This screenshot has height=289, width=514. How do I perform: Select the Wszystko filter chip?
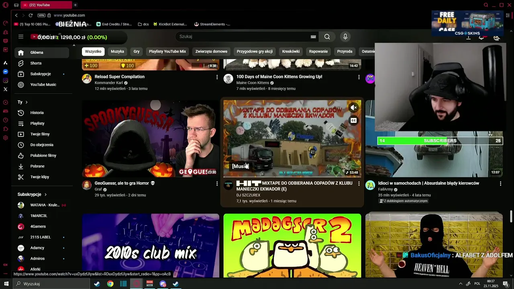[93, 51]
